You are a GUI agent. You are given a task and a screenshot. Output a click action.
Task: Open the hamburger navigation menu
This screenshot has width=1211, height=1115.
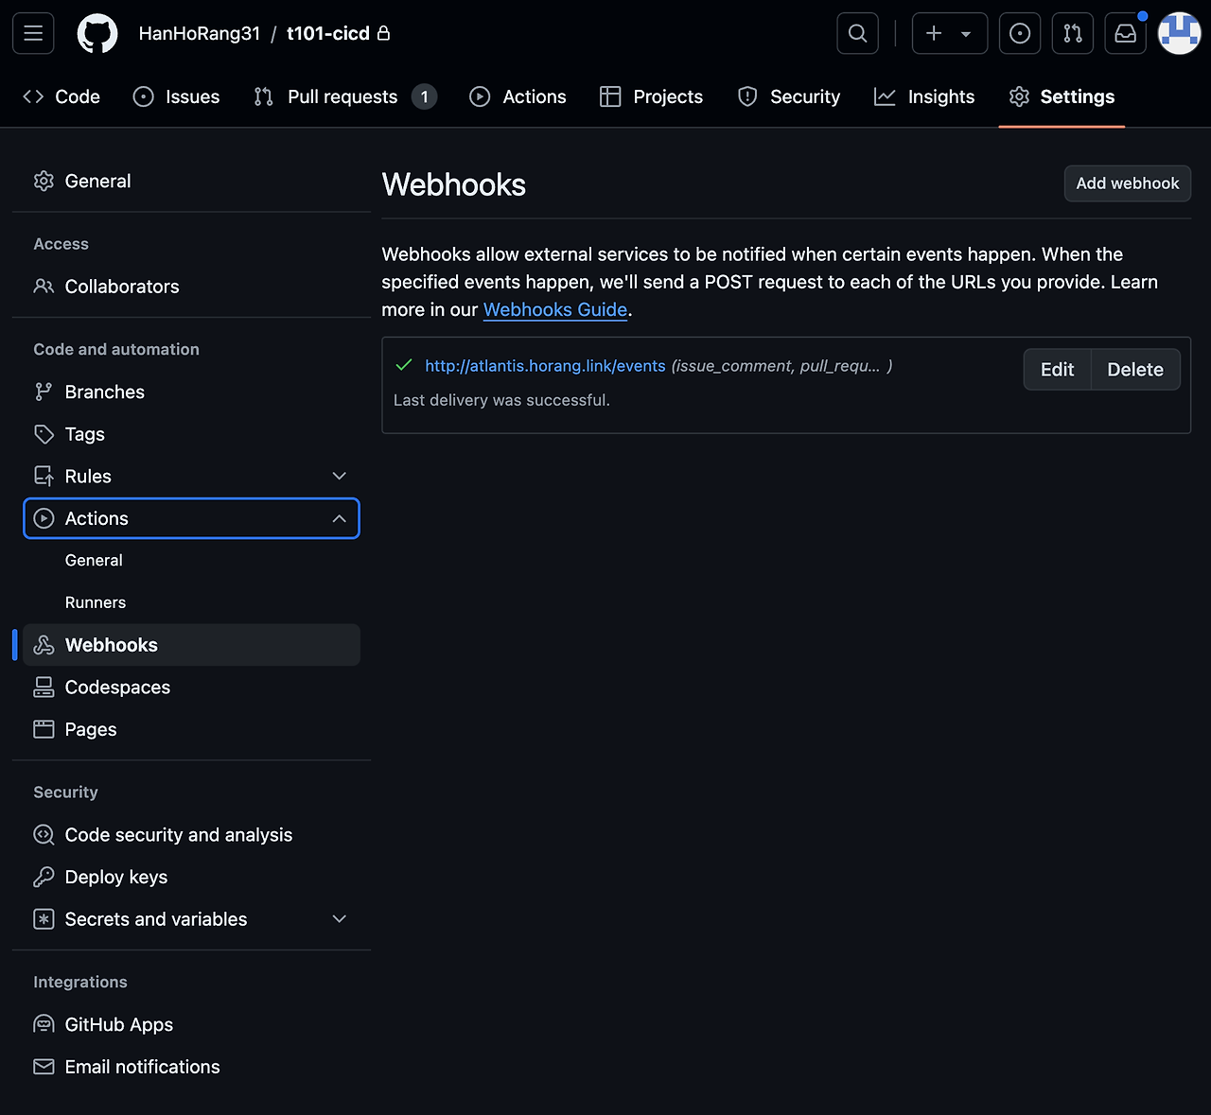(33, 33)
